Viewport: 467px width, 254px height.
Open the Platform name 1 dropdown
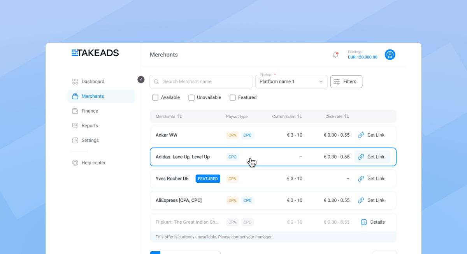coord(291,81)
